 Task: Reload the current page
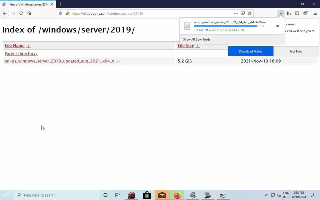(x=21, y=13)
